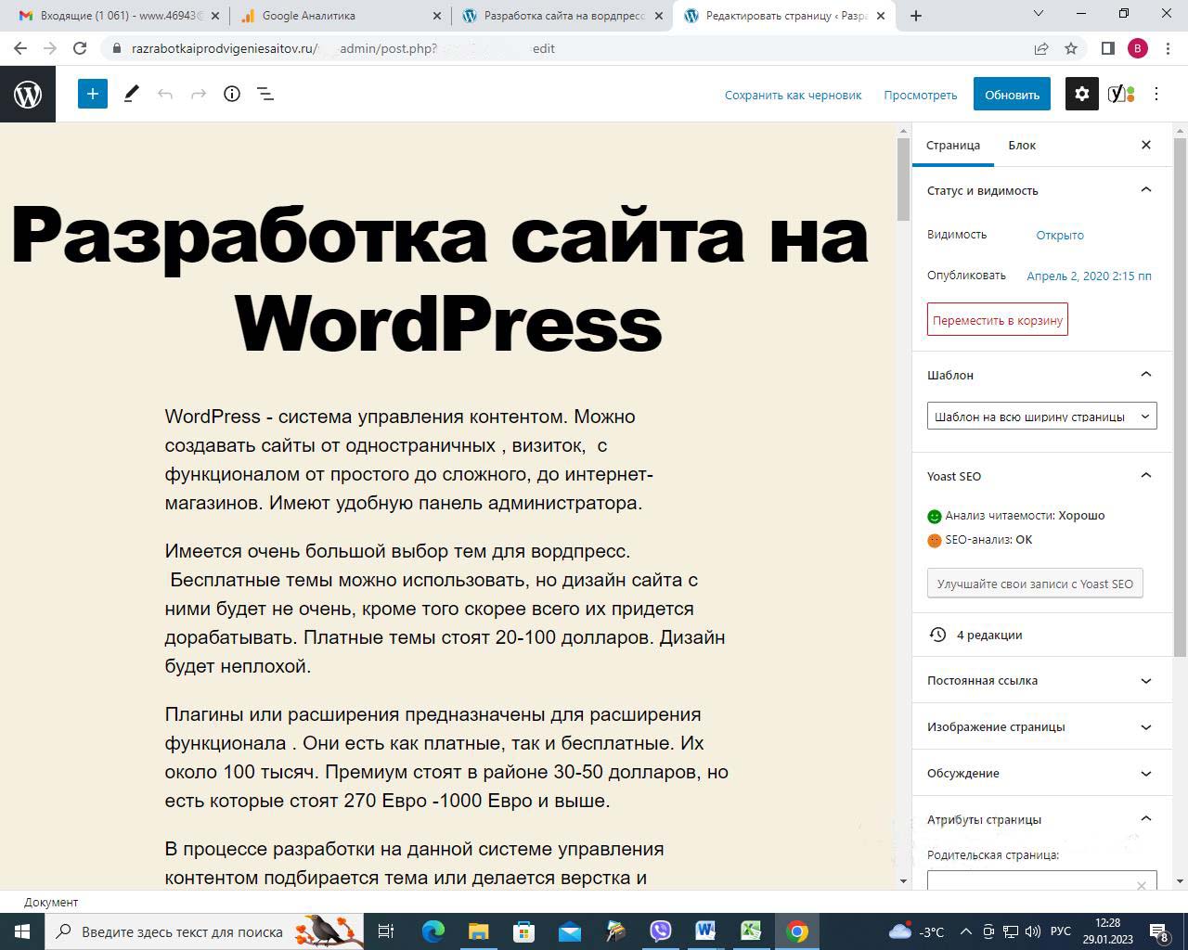Open the three-dot options menu in editor

(x=1156, y=94)
